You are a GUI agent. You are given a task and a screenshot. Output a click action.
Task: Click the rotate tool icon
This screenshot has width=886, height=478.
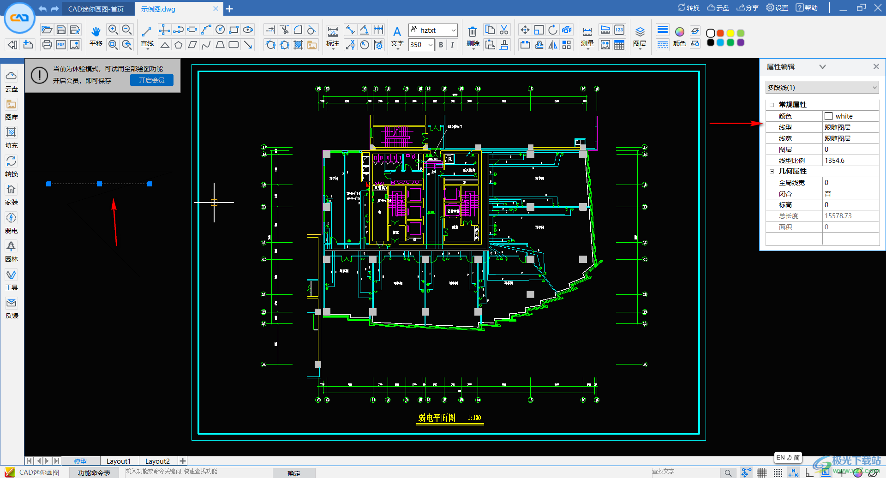click(x=553, y=30)
